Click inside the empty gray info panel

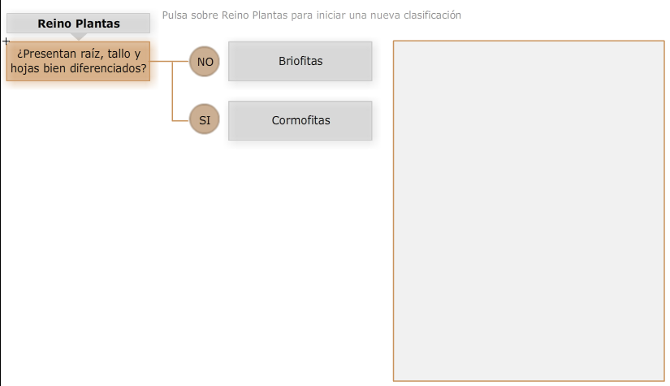529,210
